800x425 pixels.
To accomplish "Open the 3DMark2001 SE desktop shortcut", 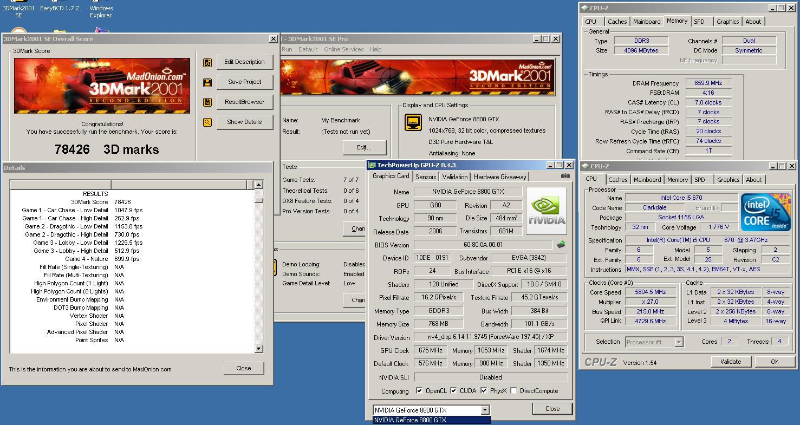I will coord(18,10).
